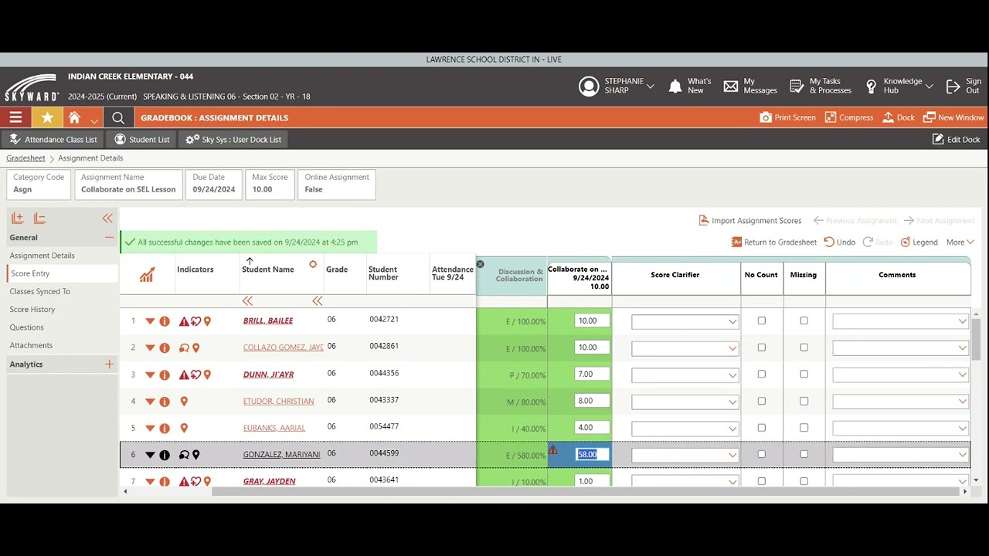Click the Gradesheet breadcrumb link
Image resolution: width=989 pixels, height=556 pixels.
(25, 158)
